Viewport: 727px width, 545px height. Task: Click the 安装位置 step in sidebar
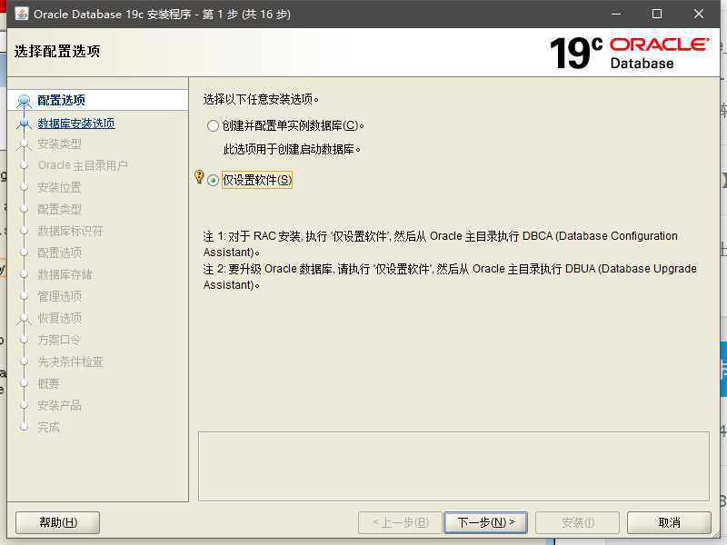(59, 188)
